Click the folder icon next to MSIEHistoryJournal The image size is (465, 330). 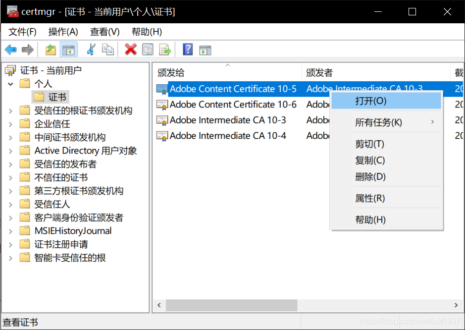coord(25,230)
